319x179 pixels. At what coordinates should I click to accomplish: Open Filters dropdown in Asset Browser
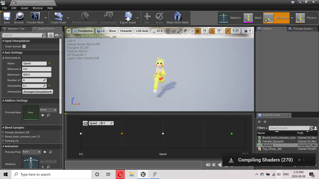coord(262,128)
